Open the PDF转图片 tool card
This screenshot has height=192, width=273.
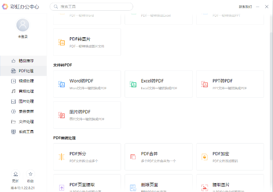click(87, 42)
